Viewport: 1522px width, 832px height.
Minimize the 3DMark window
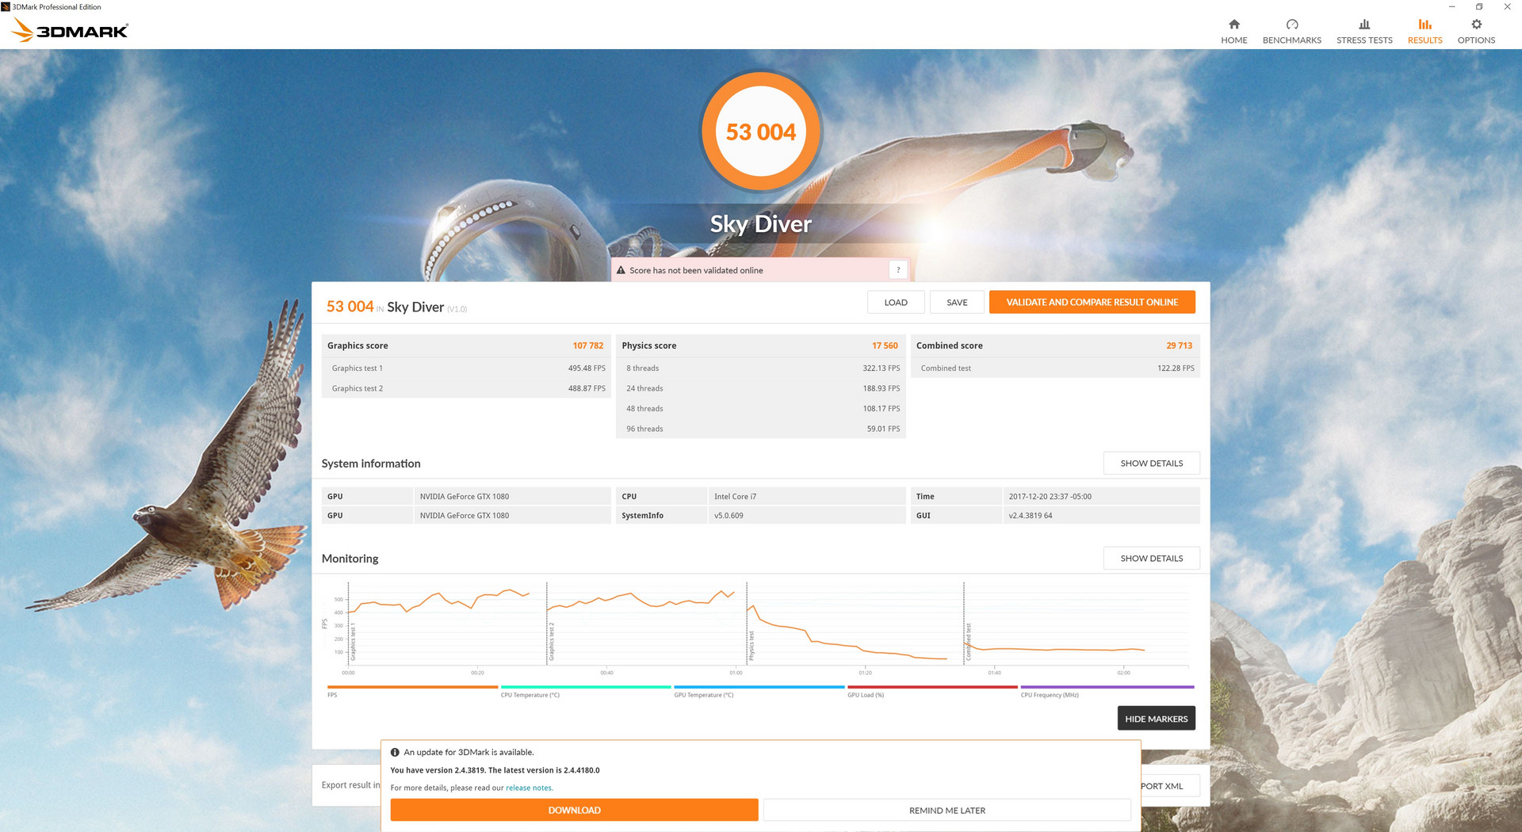(1451, 6)
